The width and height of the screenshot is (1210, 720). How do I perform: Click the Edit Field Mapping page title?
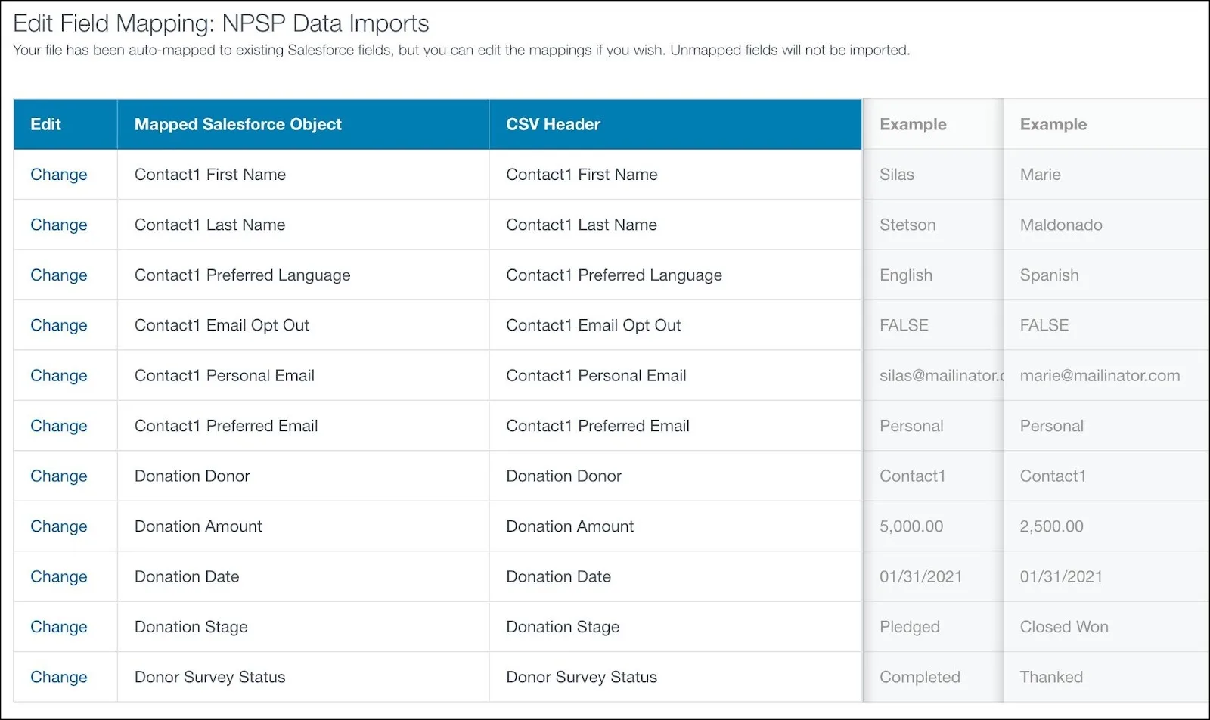tap(221, 24)
